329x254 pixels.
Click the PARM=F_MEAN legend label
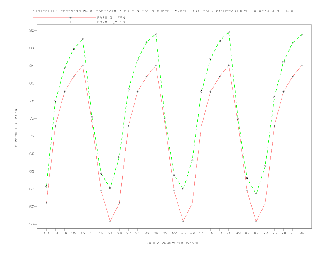(111, 22)
